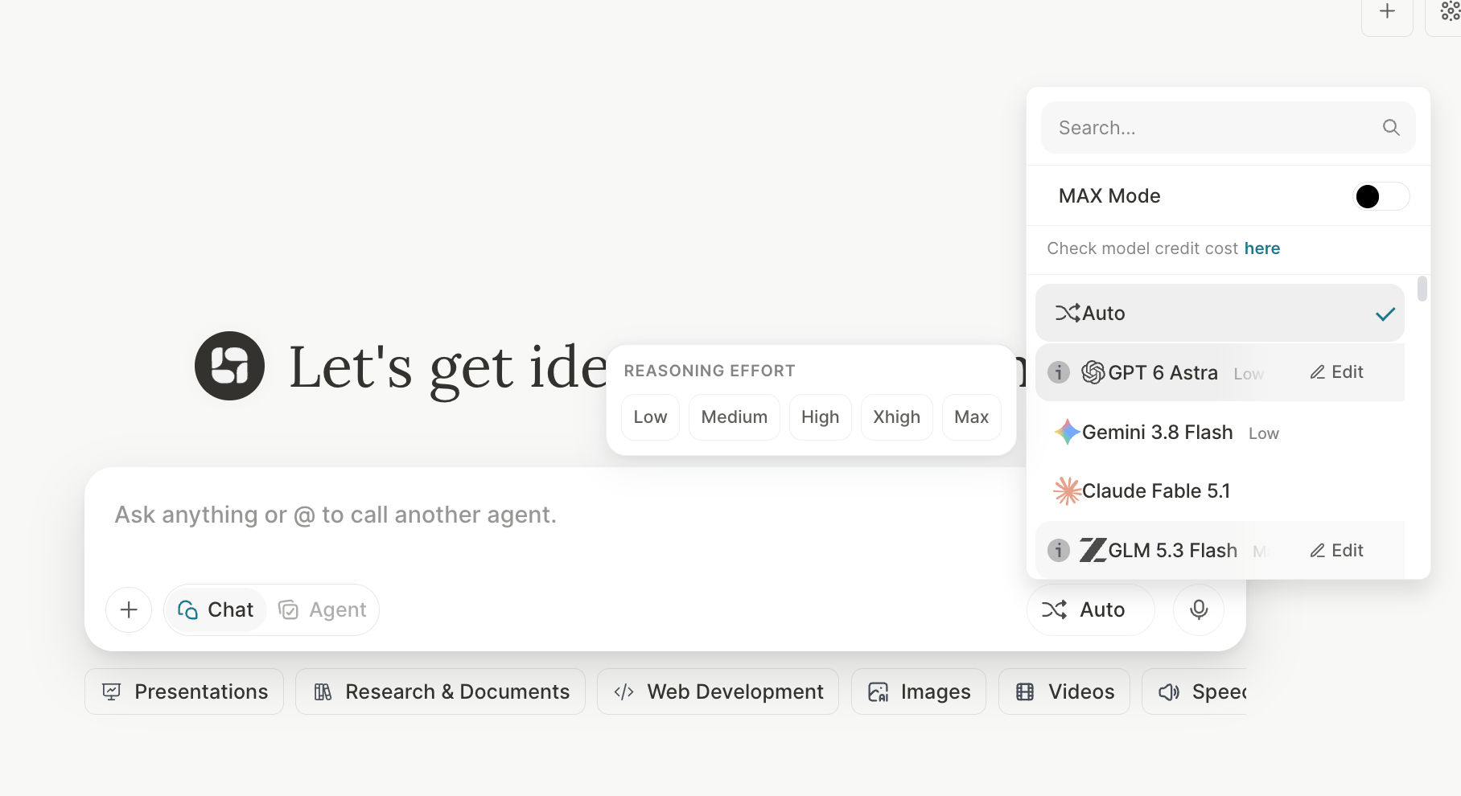Click the pencil icon for GPT 6 Astra
1461x796 pixels.
(x=1317, y=372)
